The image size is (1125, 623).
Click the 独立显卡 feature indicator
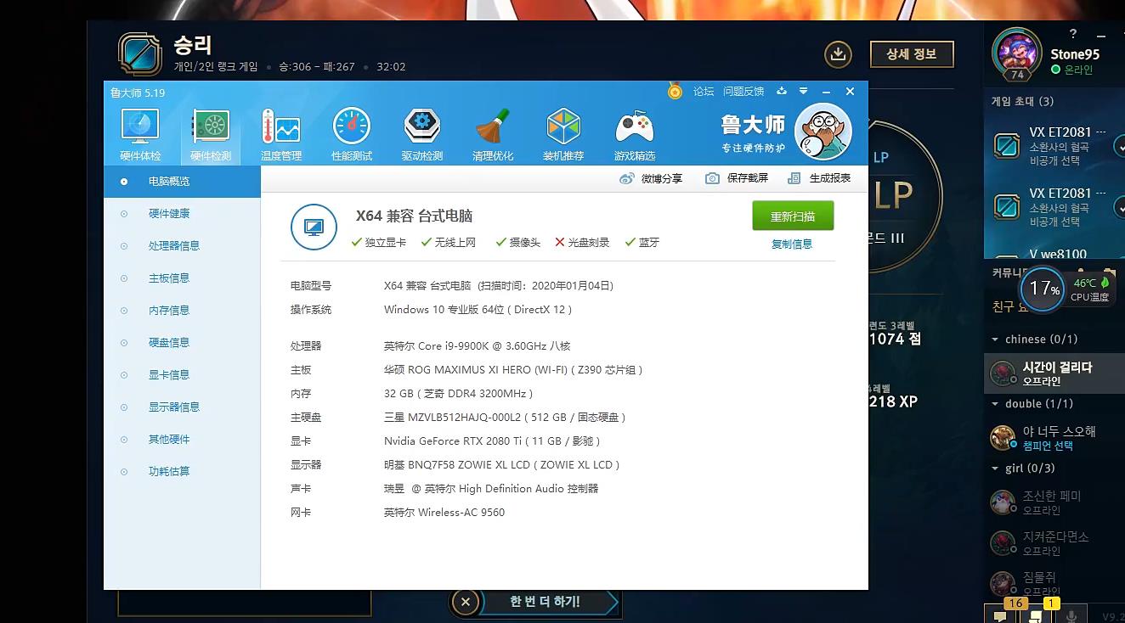tap(378, 243)
